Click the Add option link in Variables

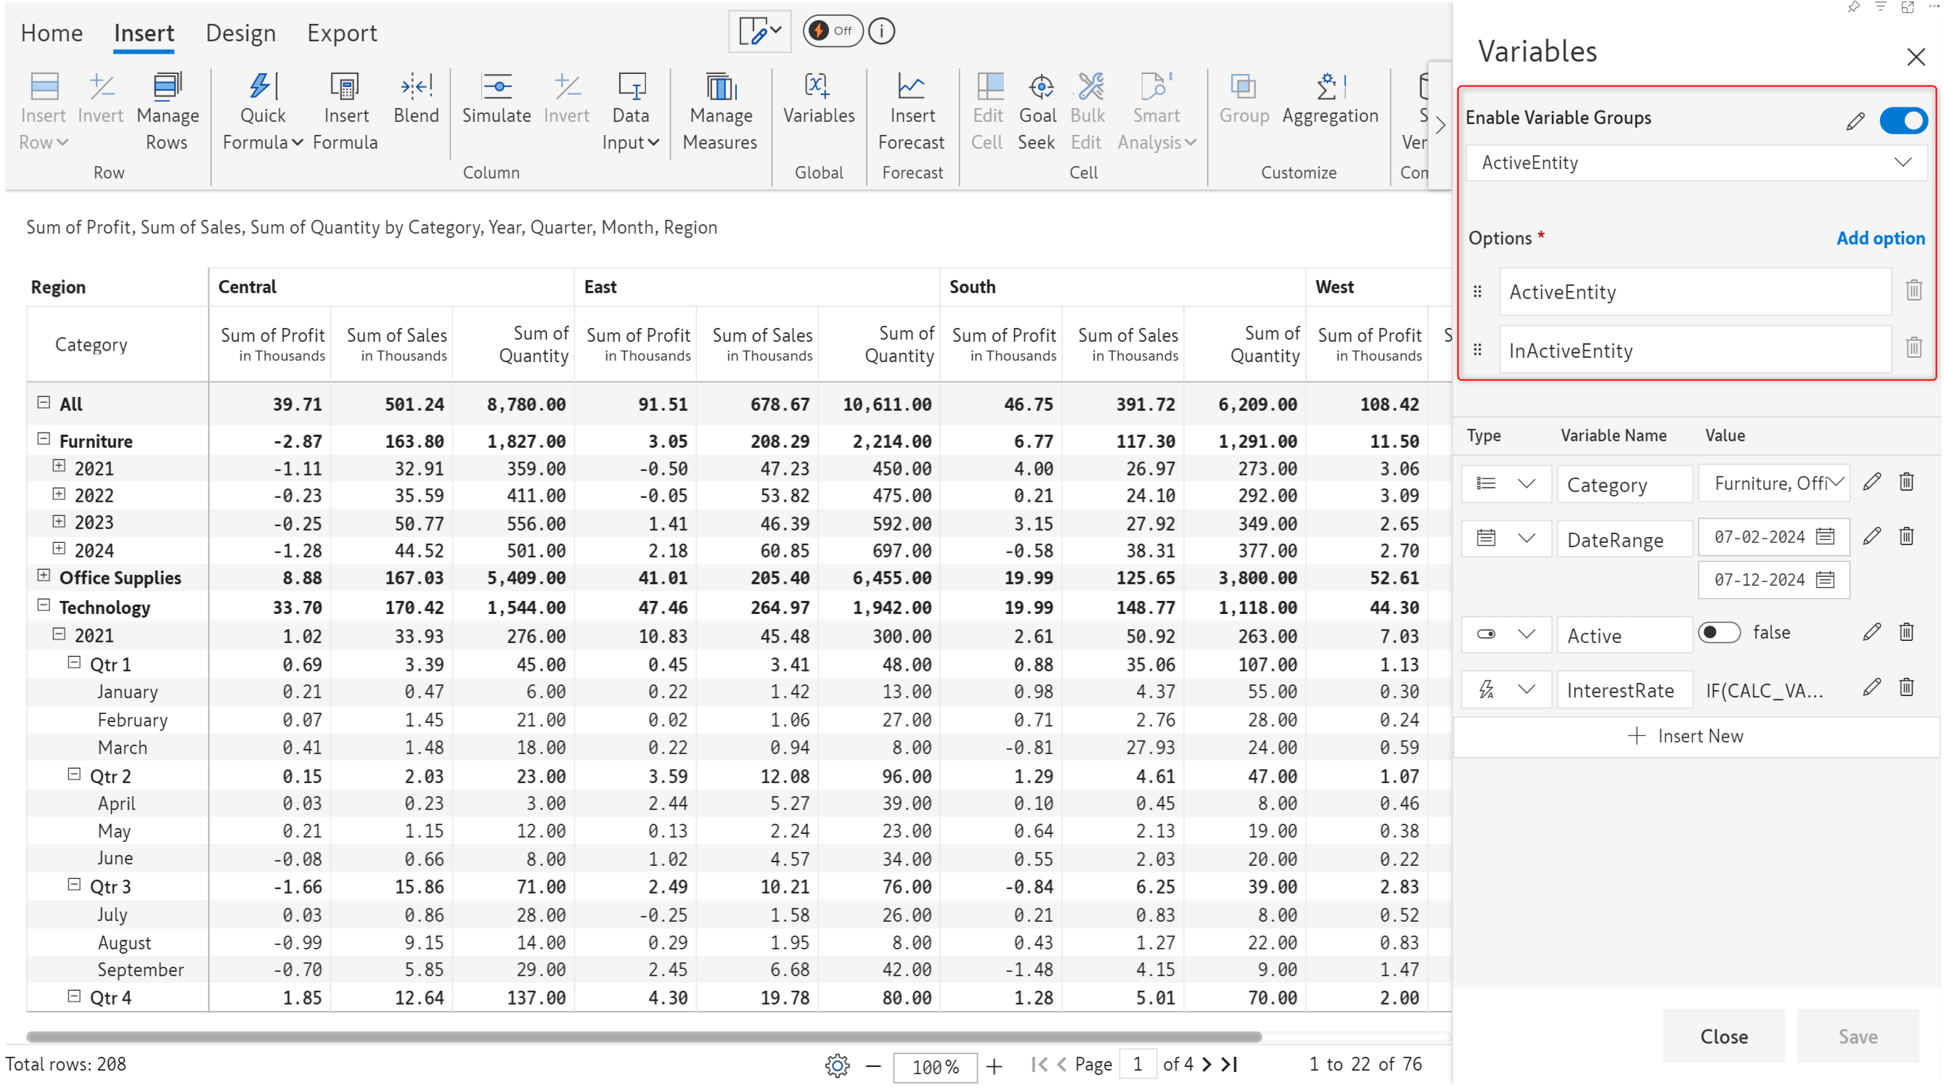click(x=1879, y=237)
